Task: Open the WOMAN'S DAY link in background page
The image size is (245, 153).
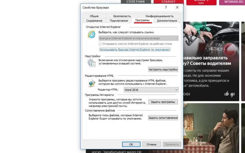Action: click(x=201, y=2)
